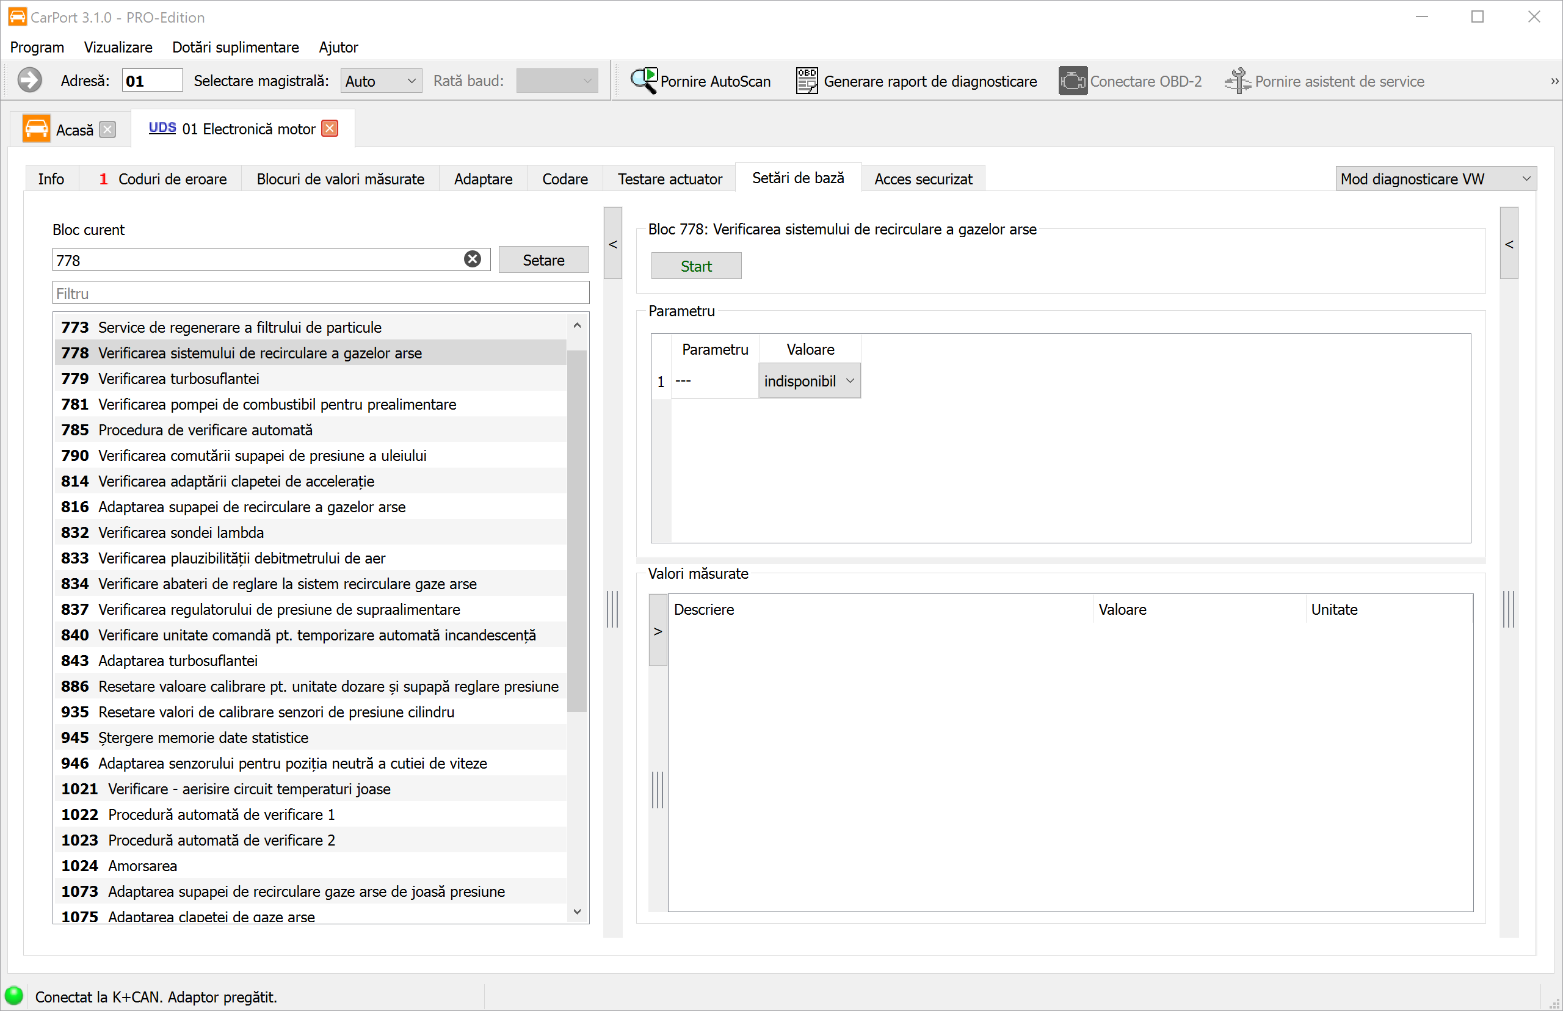Close the 01 Electronică motor tab
Screen dimensions: 1563x1011
click(x=330, y=129)
